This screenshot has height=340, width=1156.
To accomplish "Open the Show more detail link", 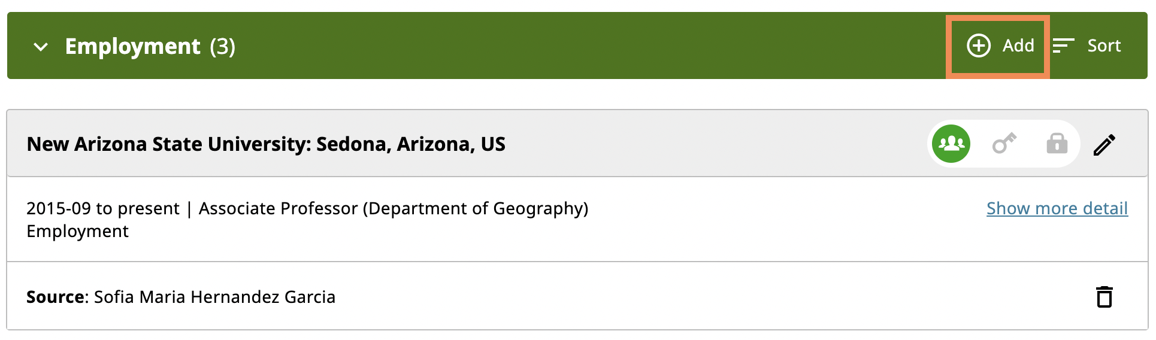I will [x=1057, y=208].
